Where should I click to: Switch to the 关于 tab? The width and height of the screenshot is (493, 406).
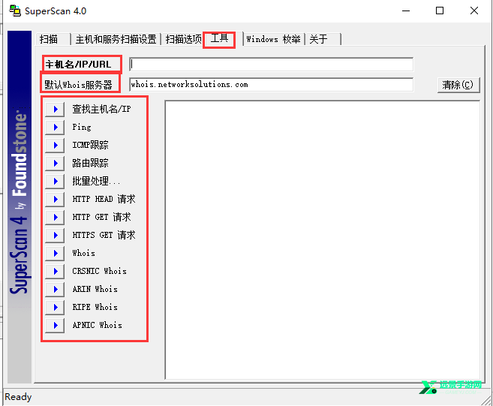click(323, 39)
